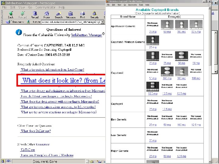The height and width of the screenshot is (164, 219).
Task: Follow the Infobutton Manager link
Action: pyautogui.click(x=87, y=35)
